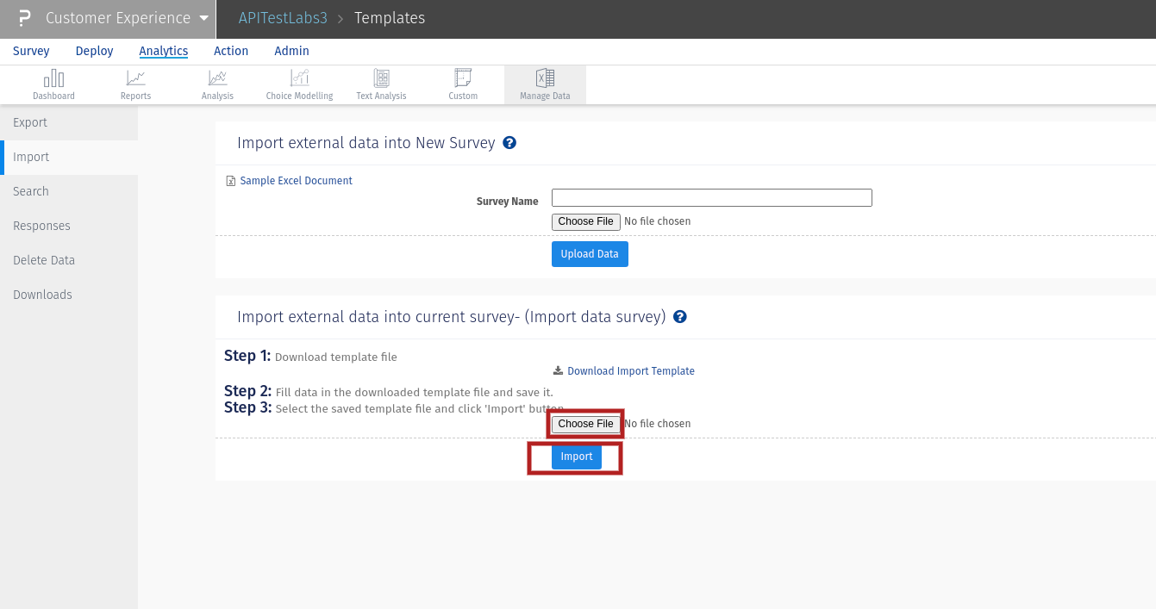Click the QuestionPro logo icon

(x=24, y=18)
